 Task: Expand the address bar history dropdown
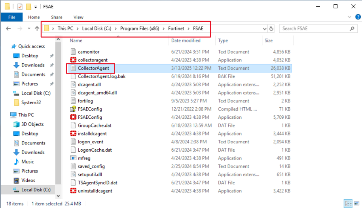(265, 28)
